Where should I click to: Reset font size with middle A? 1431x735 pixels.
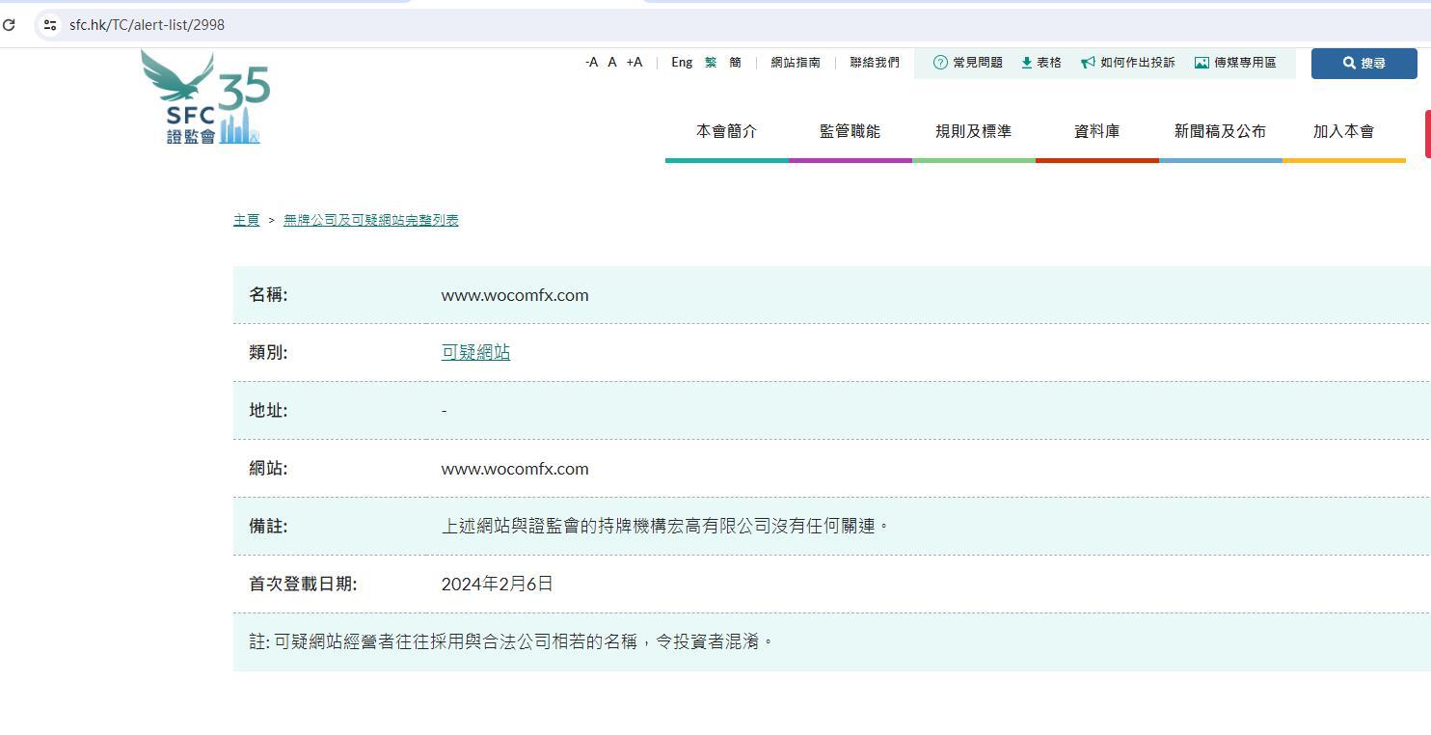[611, 63]
